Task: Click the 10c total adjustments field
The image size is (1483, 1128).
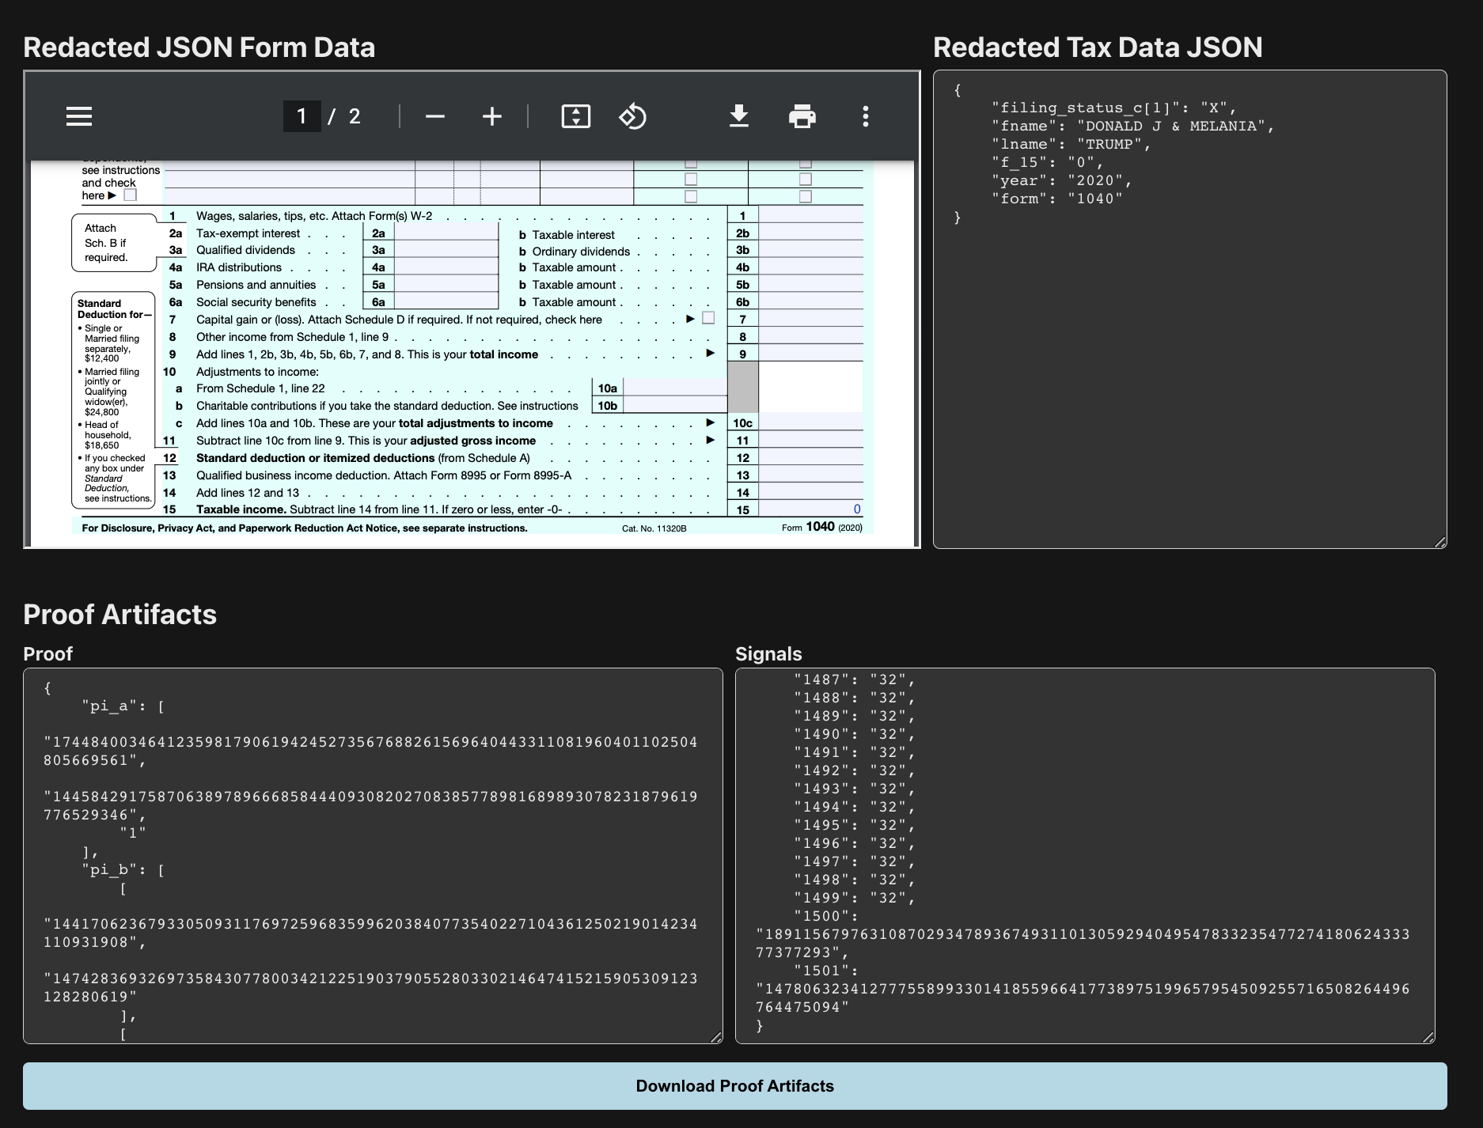Action: (810, 422)
